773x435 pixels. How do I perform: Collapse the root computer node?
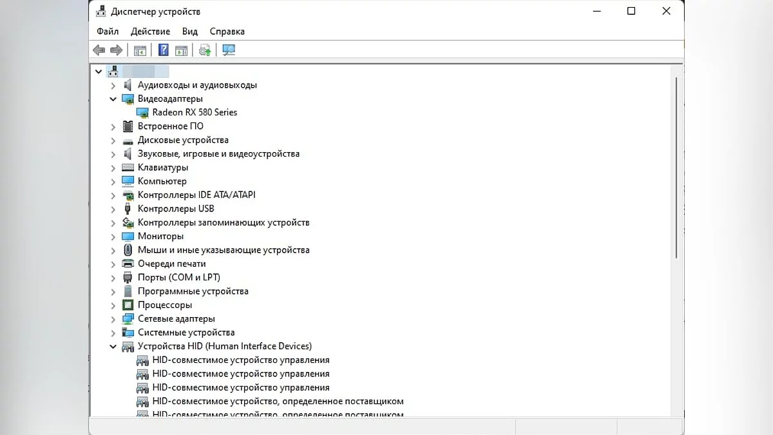tap(99, 71)
